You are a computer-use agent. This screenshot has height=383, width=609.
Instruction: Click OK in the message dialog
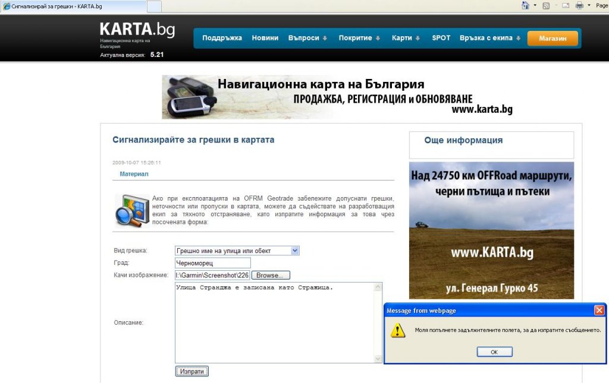pos(494,352)
